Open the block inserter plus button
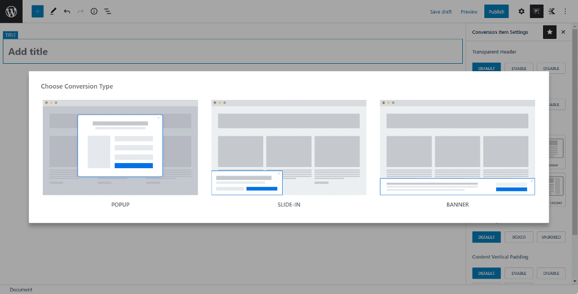 click(x=37, y=11)
